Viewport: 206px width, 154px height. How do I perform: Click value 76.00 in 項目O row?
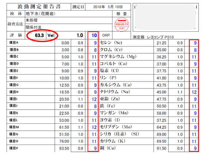[64, 141]
